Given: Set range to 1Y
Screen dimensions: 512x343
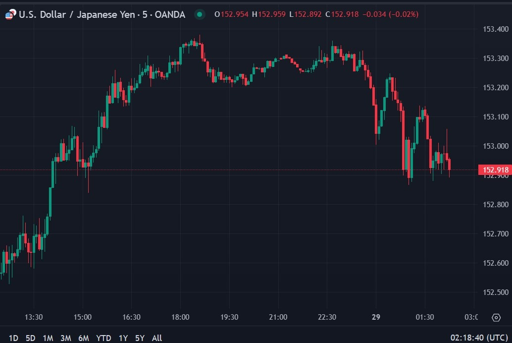Looking at the screenshot, I should pos(123,338).
